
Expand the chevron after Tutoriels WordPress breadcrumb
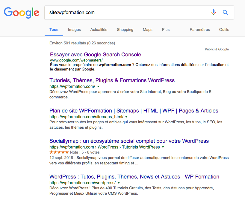[162, 147]
